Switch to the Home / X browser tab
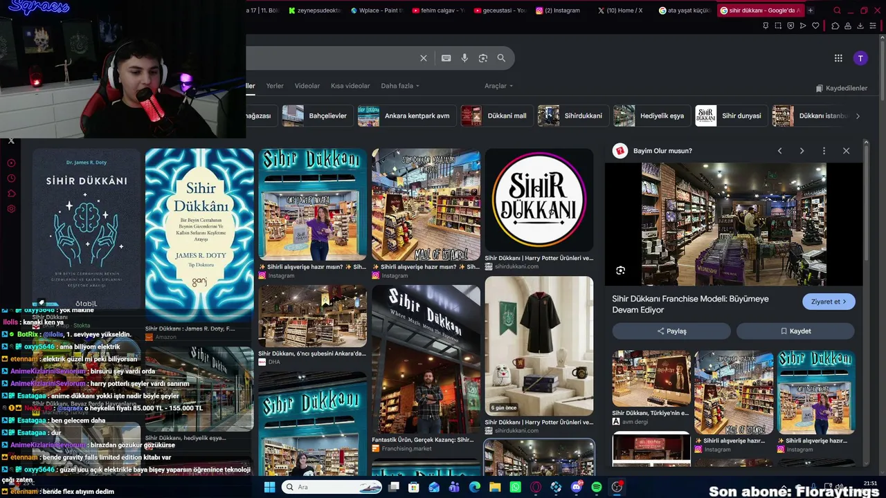Viewport: 886px width, 498px height. (621, 10)
